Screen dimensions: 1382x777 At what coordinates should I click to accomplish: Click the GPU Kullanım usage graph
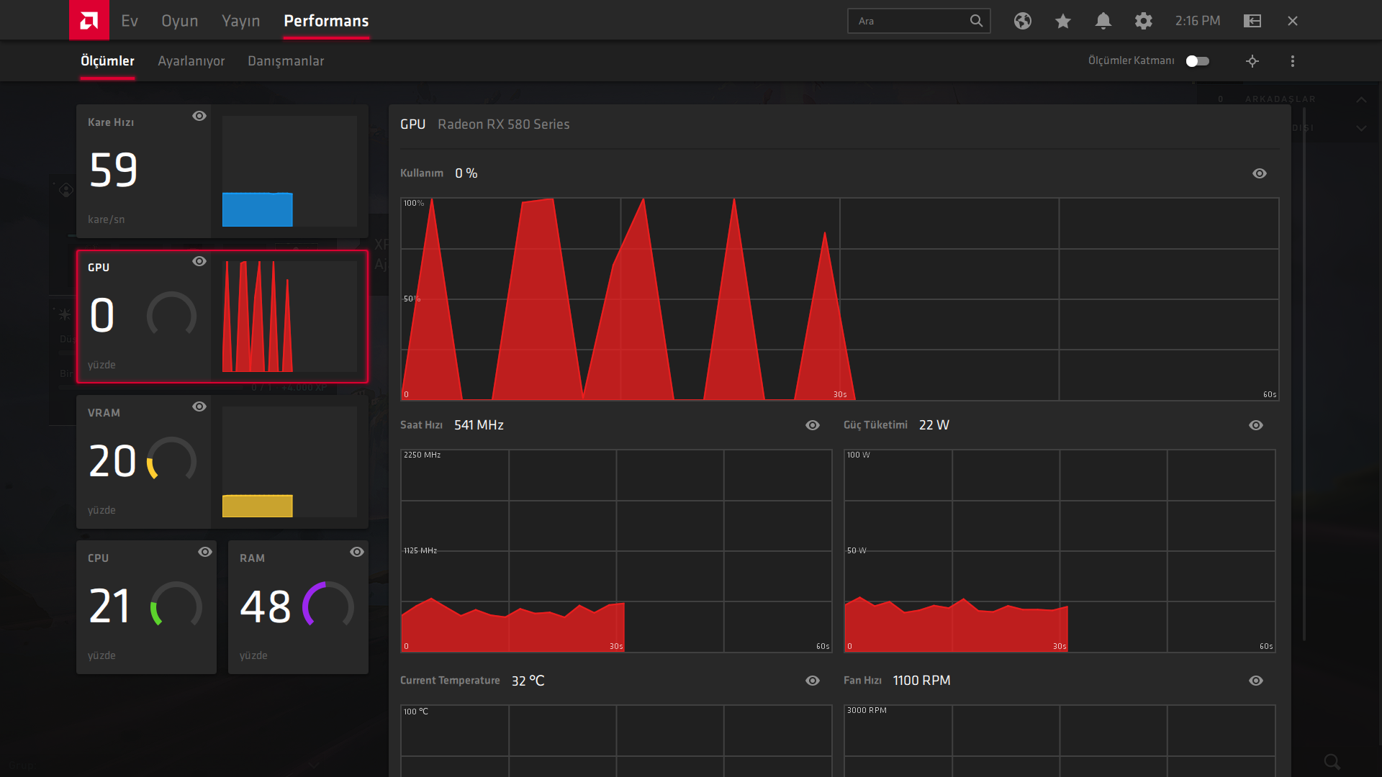839,299
